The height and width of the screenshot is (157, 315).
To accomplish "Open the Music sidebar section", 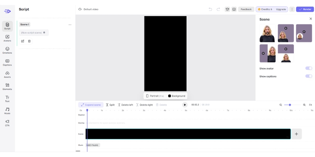I will click(x=7, y=111).
